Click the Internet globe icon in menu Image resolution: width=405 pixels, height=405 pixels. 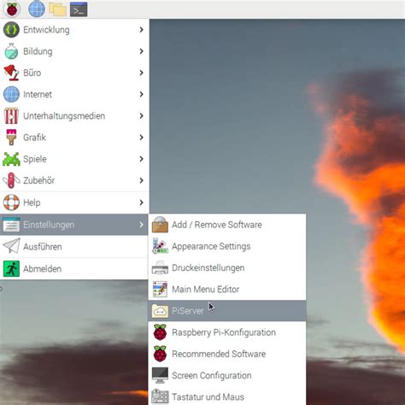(x=11, y=94)
